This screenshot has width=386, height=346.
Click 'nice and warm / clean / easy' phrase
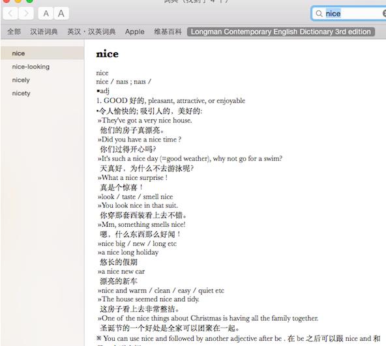(161, 291)
